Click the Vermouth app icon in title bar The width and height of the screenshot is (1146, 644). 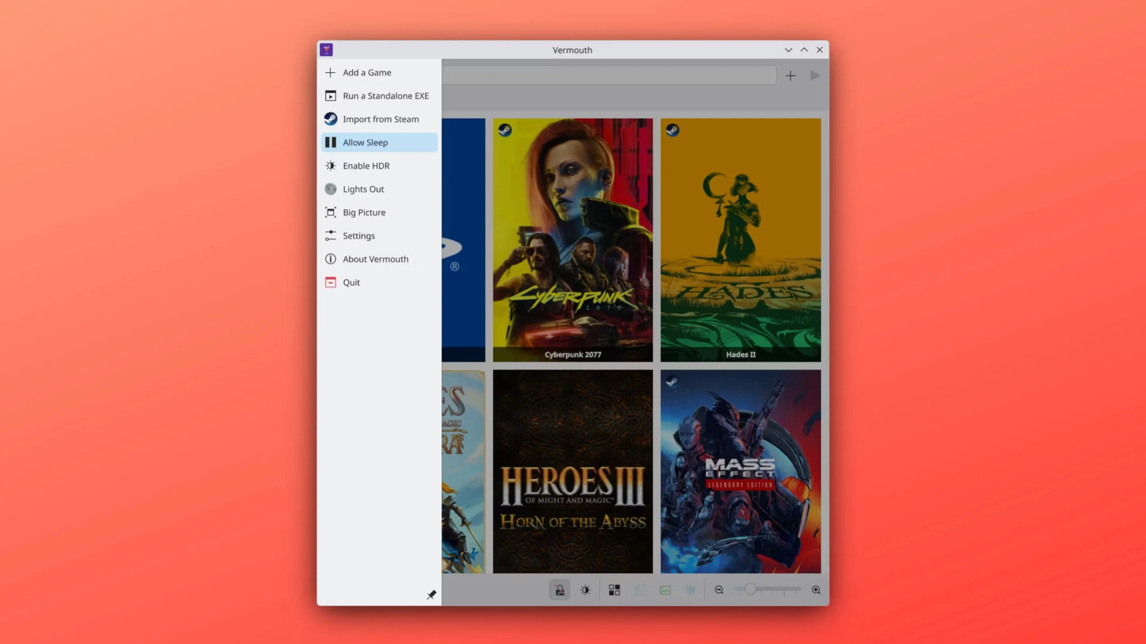click(326, 50)
